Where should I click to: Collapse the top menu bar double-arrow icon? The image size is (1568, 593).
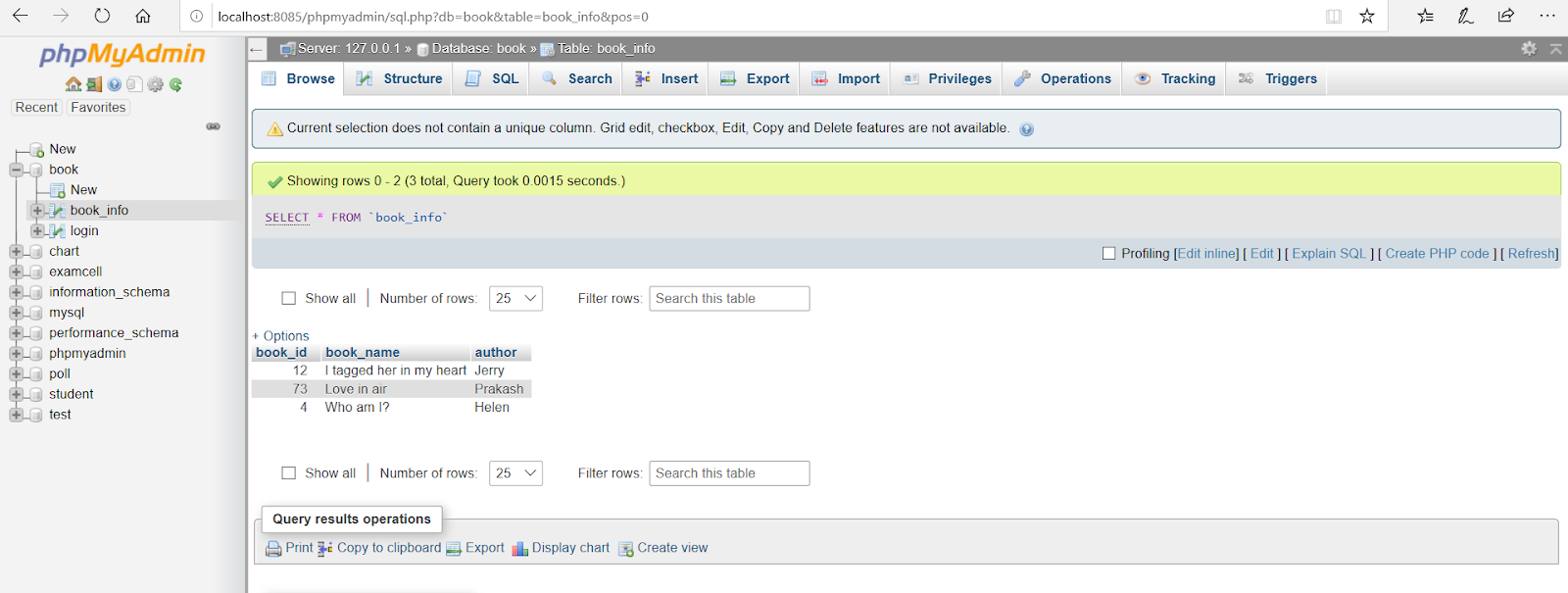pos(1555,48)
